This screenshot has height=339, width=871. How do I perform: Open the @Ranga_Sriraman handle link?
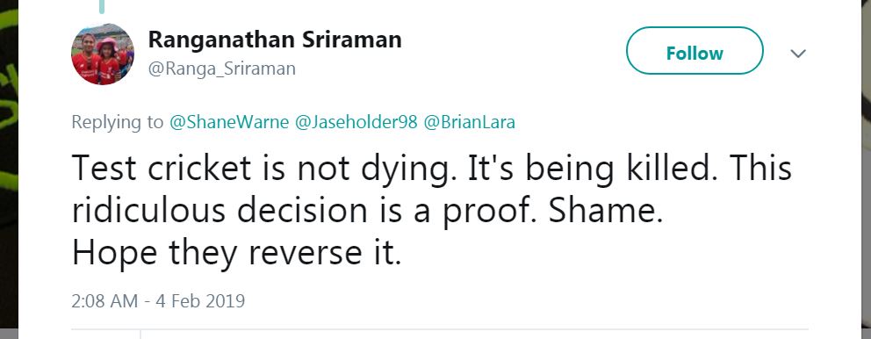[221, 69]
